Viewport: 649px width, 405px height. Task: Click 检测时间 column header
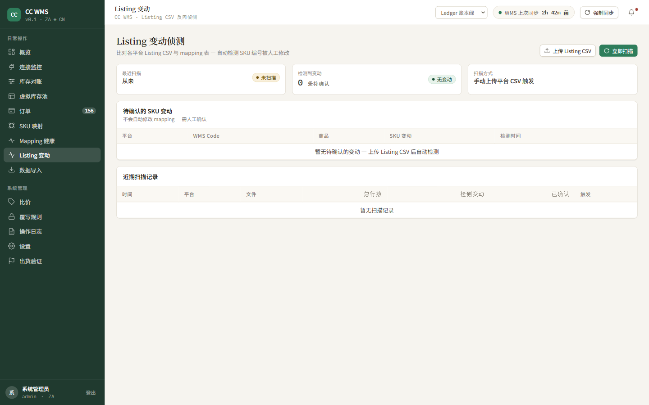click(510, 136)
